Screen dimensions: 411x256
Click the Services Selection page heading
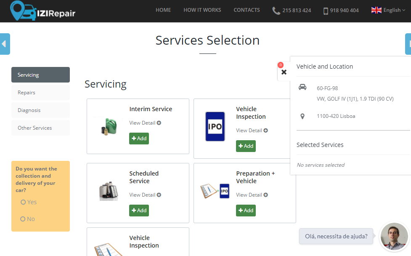coord(207,40)
